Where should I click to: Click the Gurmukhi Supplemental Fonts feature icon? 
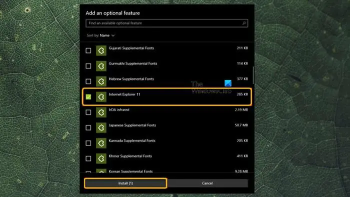(x=101, y=66)
